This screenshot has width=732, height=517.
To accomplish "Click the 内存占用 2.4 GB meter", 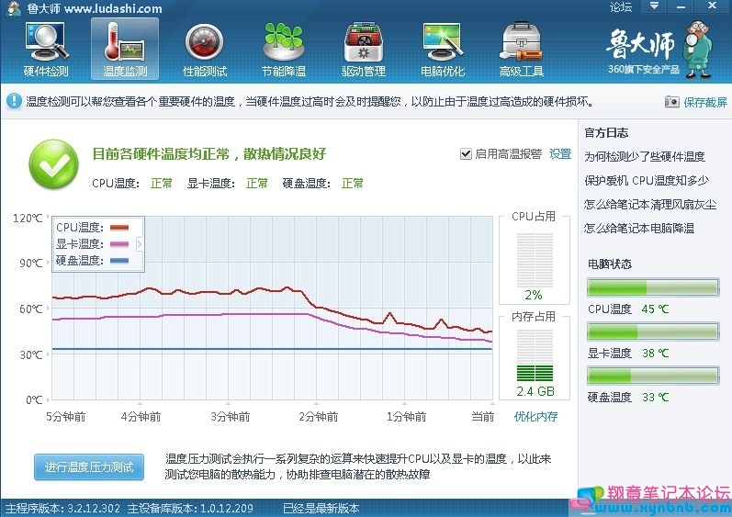I will (x=535, y=355).
